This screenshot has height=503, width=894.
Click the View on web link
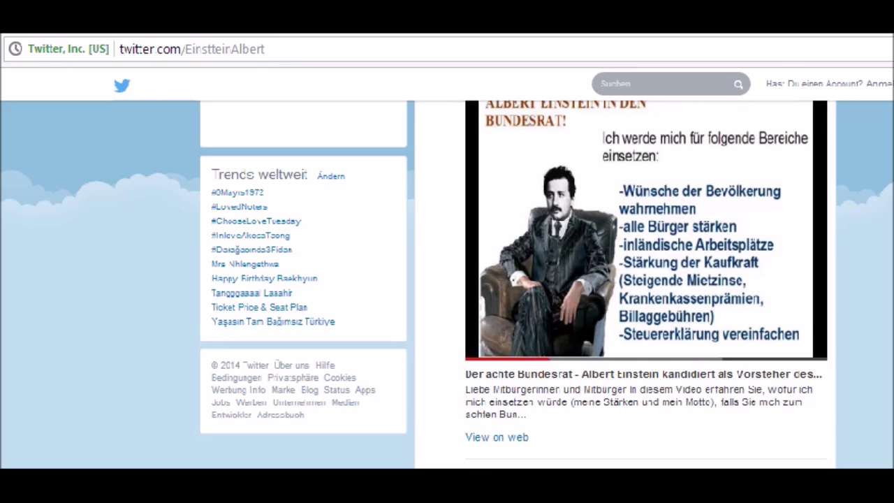click(497, 437)
